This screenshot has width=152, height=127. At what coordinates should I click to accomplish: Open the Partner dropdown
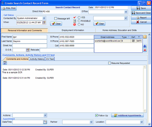click(91, 122)
